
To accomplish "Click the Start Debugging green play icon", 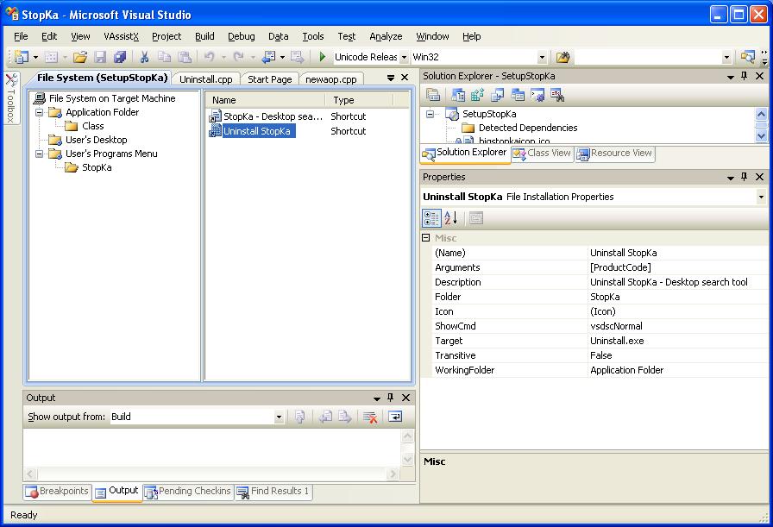I will click(323, 57).
